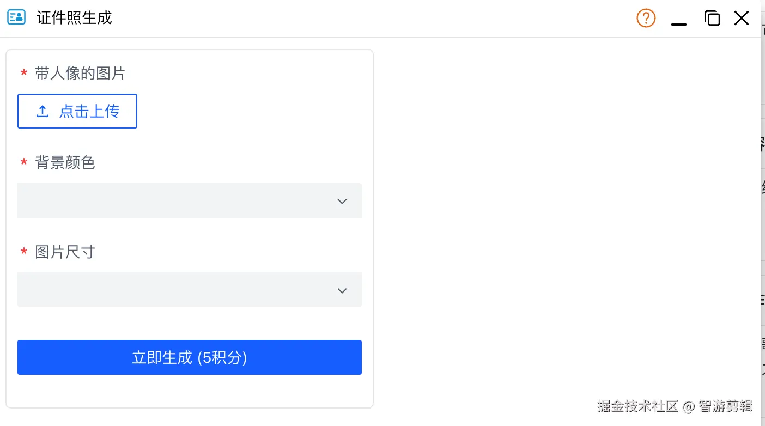765x426 pixels.
Task: Close the 证件照生成 window
Action: 742,18
